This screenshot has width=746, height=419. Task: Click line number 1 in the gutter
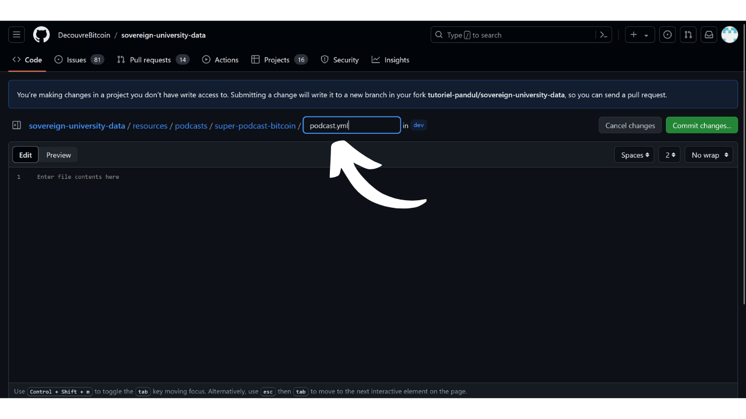coord(19,177)
